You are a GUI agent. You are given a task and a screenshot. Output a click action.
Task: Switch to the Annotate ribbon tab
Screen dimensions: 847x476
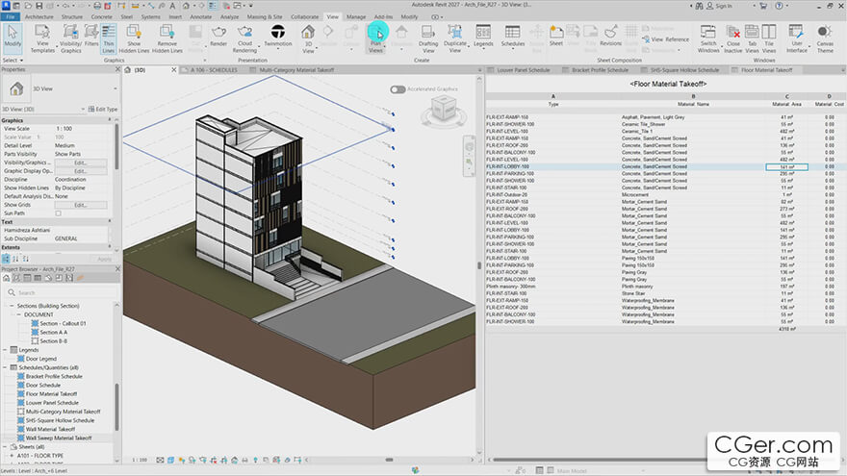[200, 16]
